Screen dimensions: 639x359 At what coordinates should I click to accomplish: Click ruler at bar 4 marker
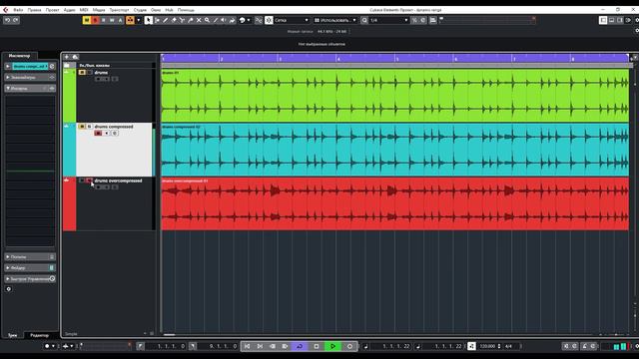point(337,58)
